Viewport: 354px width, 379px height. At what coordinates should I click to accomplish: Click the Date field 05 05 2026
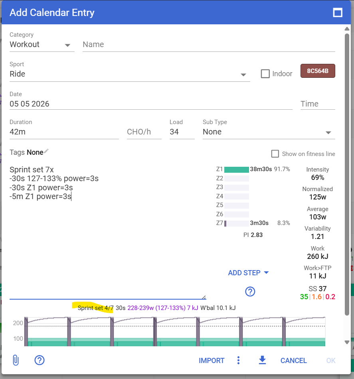[x=151, y=104]
